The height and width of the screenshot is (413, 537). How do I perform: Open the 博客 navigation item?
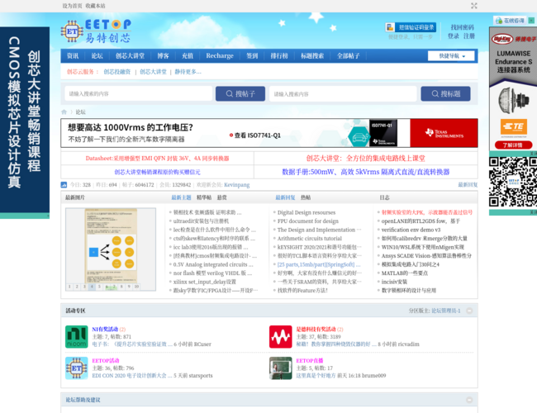(163, 56)
